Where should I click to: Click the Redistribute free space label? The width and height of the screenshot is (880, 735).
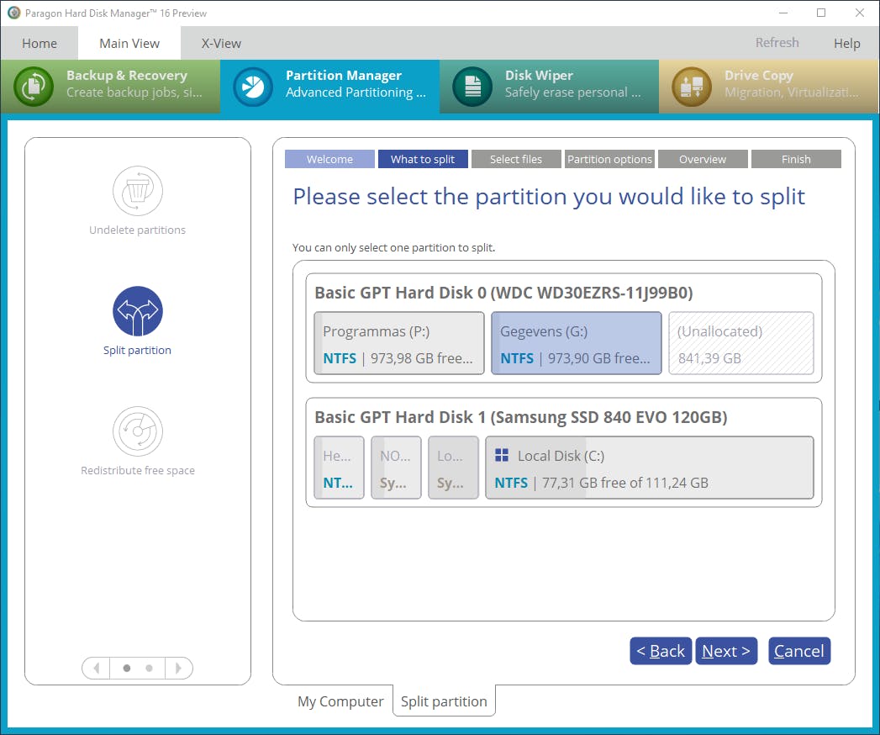pyautogui.click(x=138, y=470)
